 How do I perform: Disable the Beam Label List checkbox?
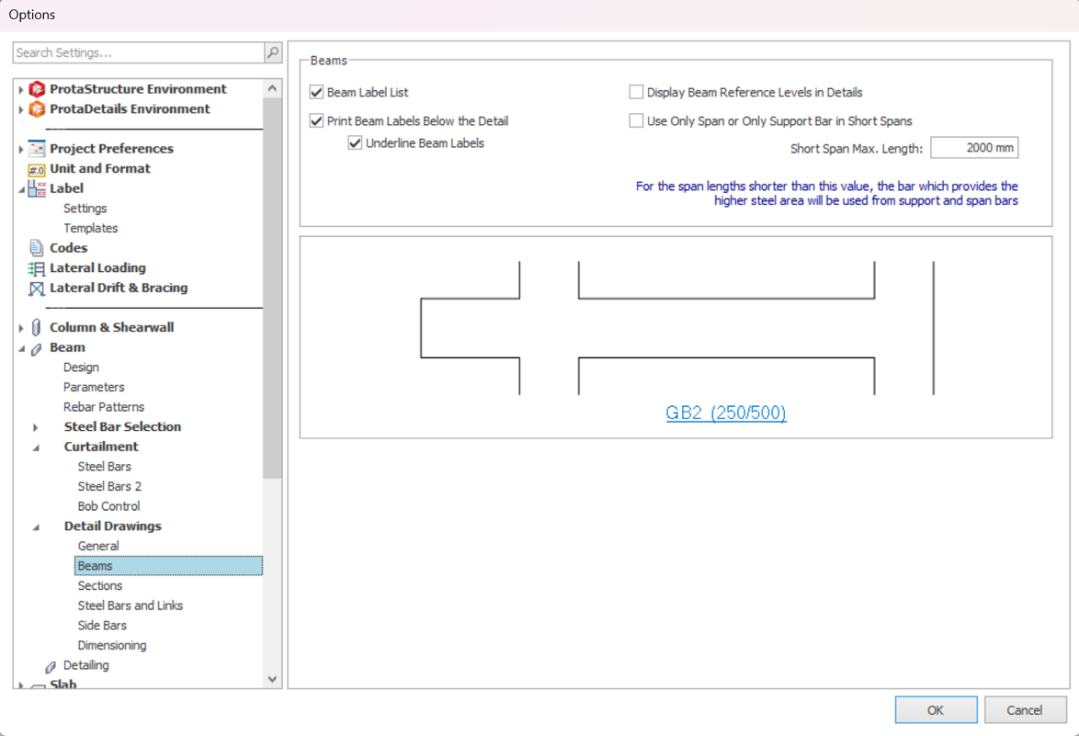(317, 93)
